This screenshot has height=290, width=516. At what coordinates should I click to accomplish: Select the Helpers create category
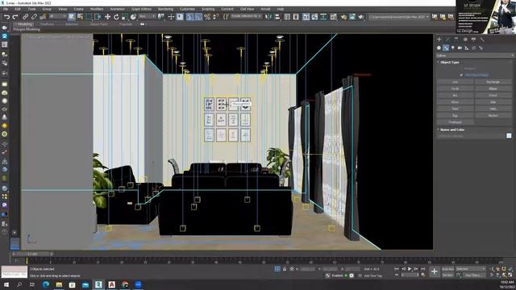tap(467, 48)
